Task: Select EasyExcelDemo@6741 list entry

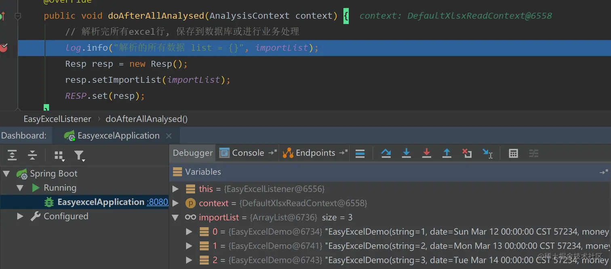Action: click(x=390, y=246)
